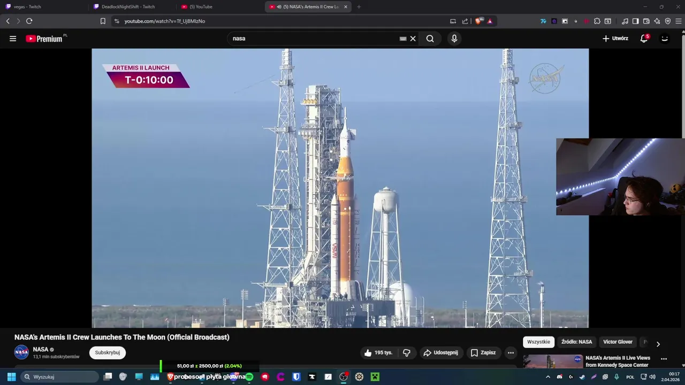Open the Artemis II Live Views suggested thumbnail
685x385 pixels.
coord(553,362)
